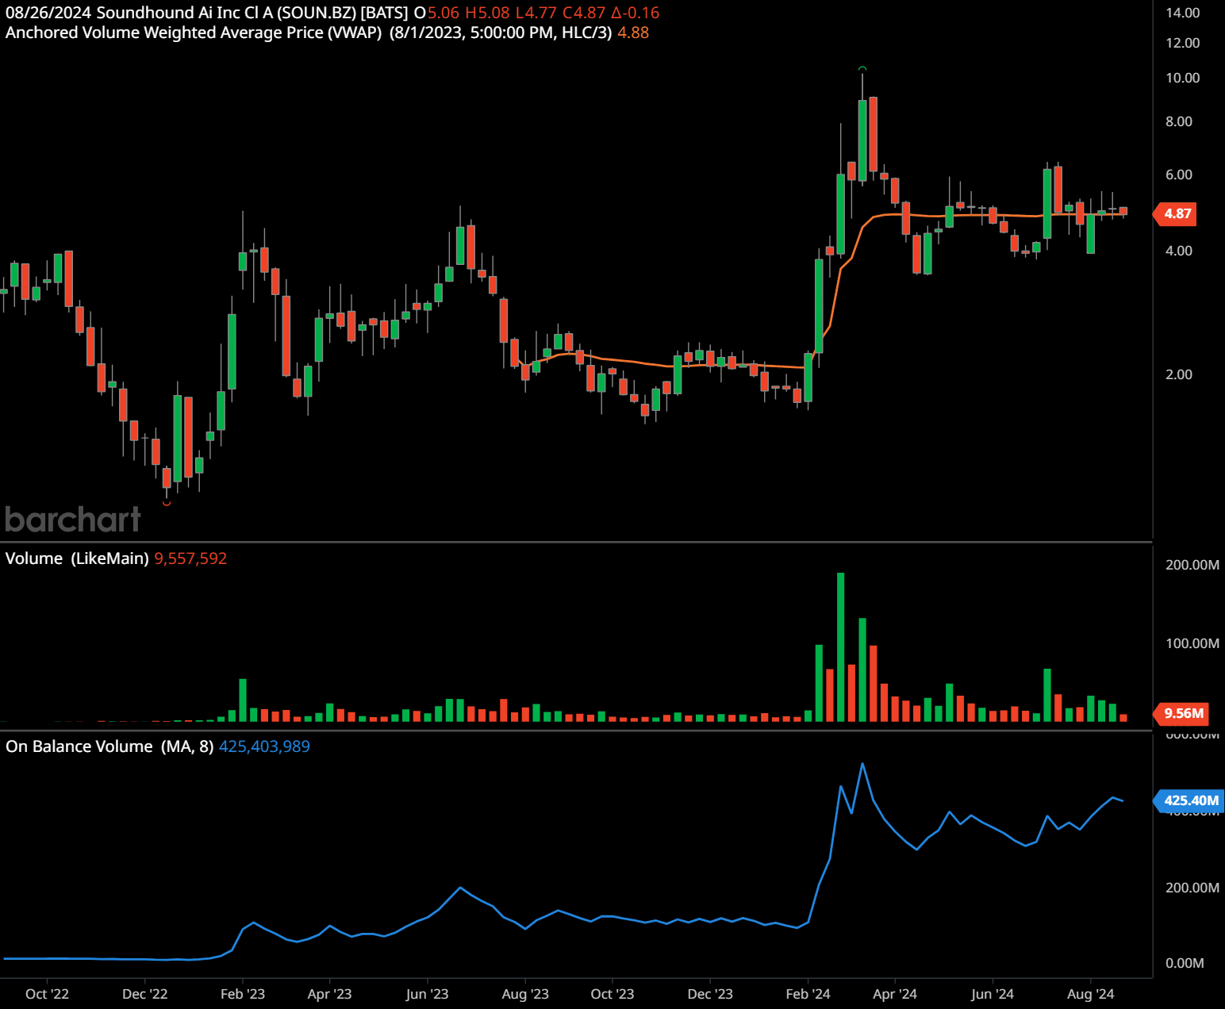Image resolution: width=1225 pixels, height=1009 pixels.
Task: Select the Anchored Volume Weighted Average Price label
Action: [194, 33]
